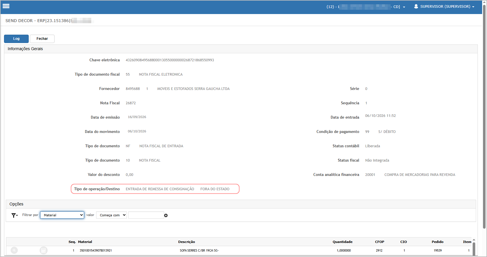This screenshot has width=487, height=257.
Task: Click the Fechar button
Action: [42, 39]
